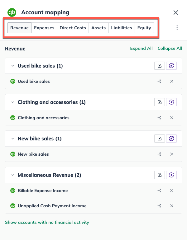Edit the Clothing and accessories group
The width and height of the screenshot is (187, 240).
click(160, 102)
